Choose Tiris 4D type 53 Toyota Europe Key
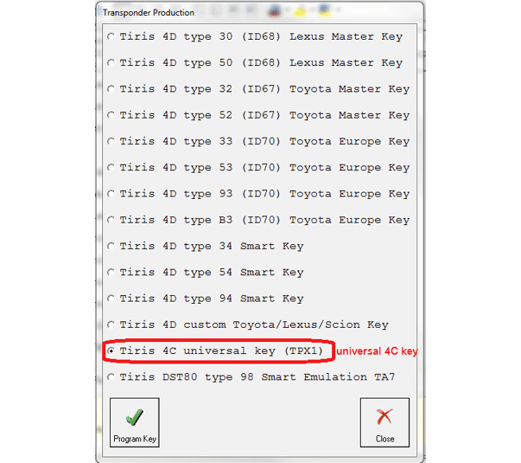Image resolution: width=521 pixels, height=463 pixels. [111, 168]
